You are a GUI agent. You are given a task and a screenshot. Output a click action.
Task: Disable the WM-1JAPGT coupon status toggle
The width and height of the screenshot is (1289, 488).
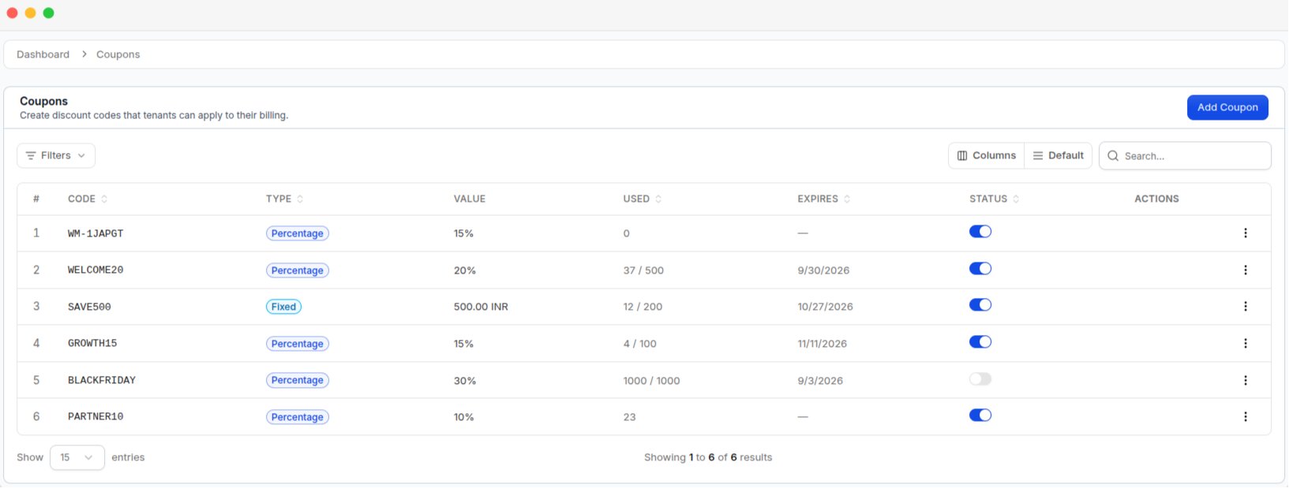pos(980,232)
